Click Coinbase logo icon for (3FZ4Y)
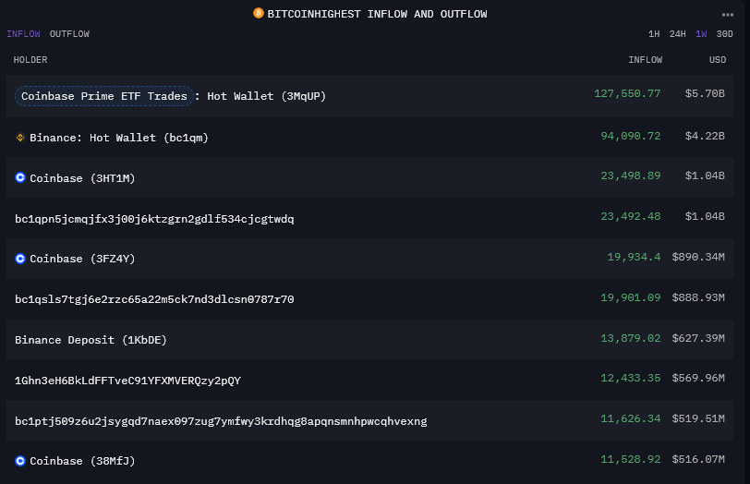The height and width of the screenshot is (484, 750). coord(20,259)
